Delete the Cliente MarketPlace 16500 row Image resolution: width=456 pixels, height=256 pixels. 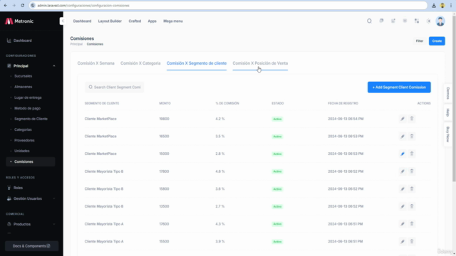[412, 136]
